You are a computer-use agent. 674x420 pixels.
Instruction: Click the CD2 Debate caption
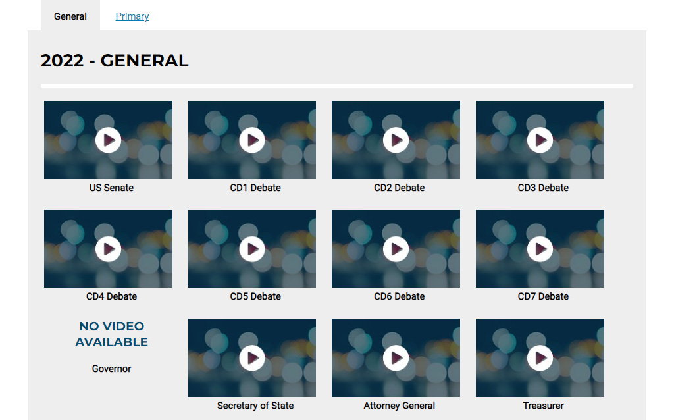(400, 188)
